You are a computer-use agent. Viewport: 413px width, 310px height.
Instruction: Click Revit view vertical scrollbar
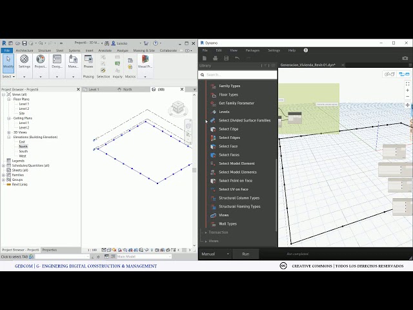[x=194, y=170]
